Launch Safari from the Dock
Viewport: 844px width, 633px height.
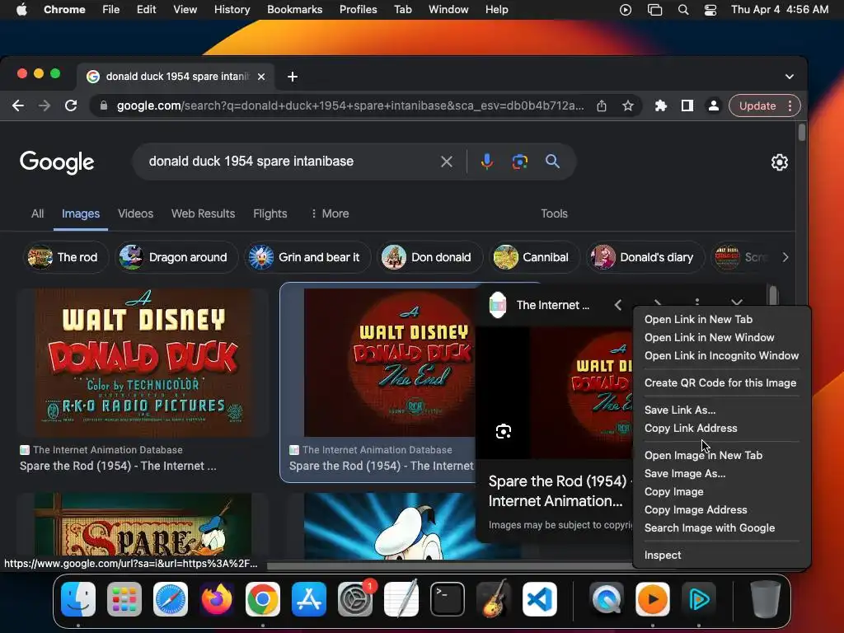[171, 599]
